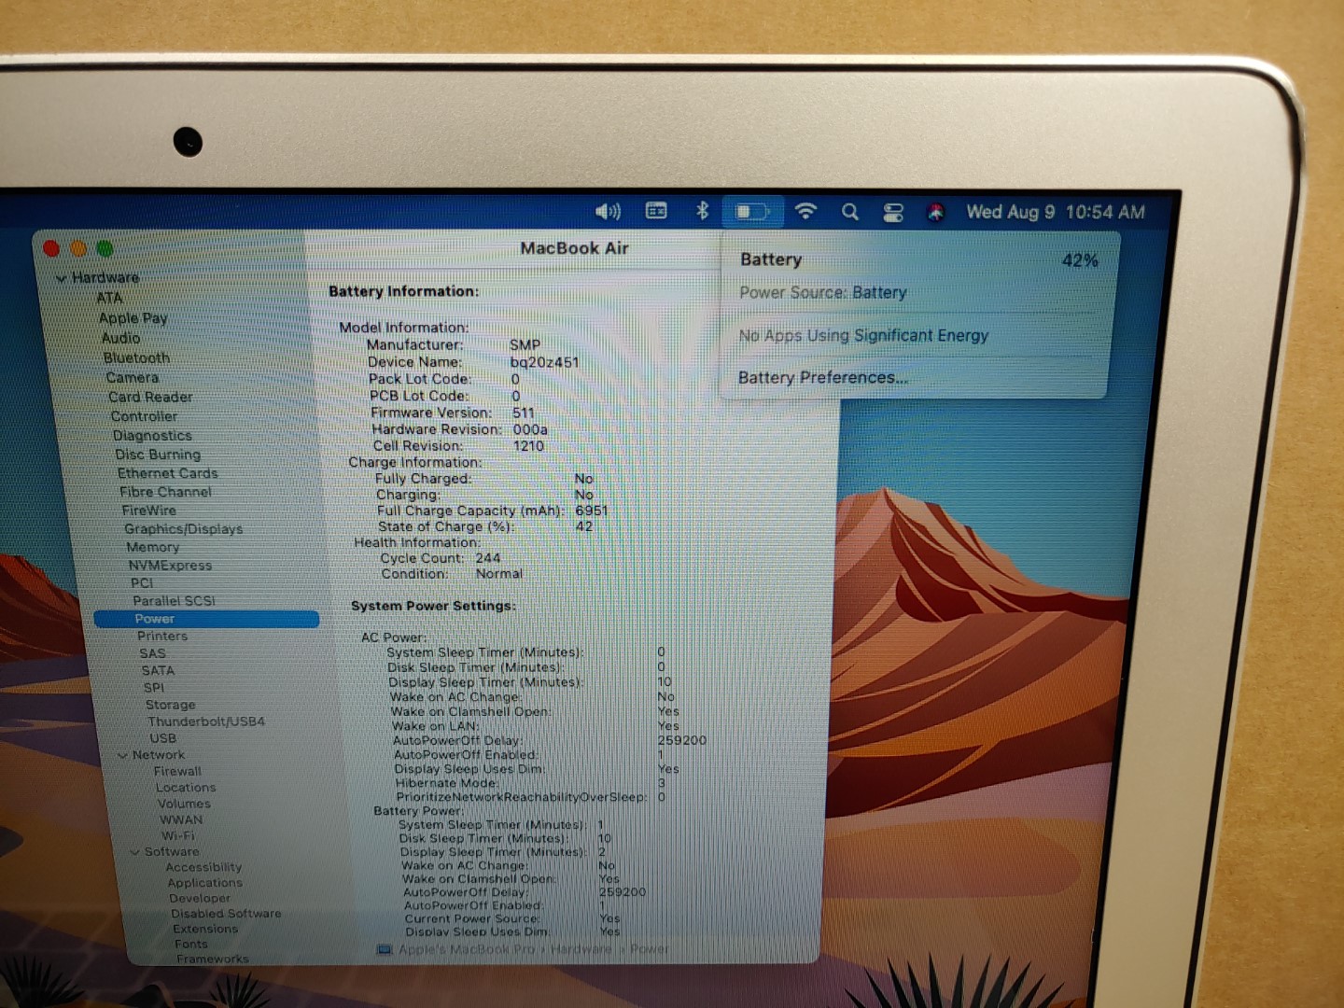Select Thunderbolt/USB4 in sidebar
The width and height of the screenshot is (1344, 1008).
(x=206, y=721)
